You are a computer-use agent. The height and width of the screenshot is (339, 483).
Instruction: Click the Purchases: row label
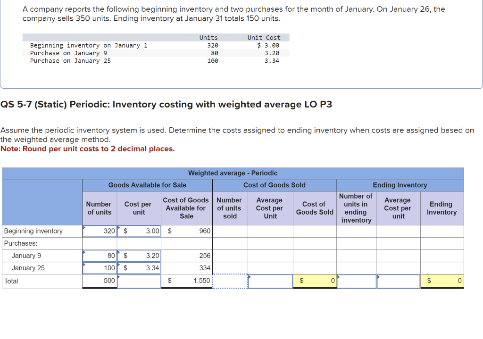click(x=21, y=243)
